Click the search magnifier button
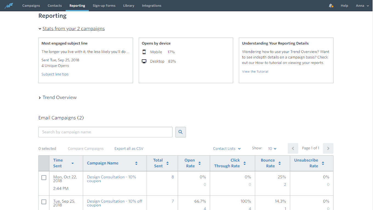The height and width of the screenshot is (210, 373). click(180, 132)
